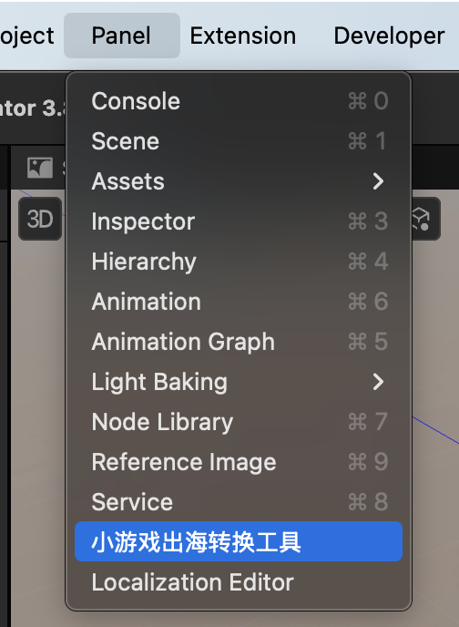Screen dimensions: 459x627
Task: Select the Animation menu item
Action: (x=239, y=301)
